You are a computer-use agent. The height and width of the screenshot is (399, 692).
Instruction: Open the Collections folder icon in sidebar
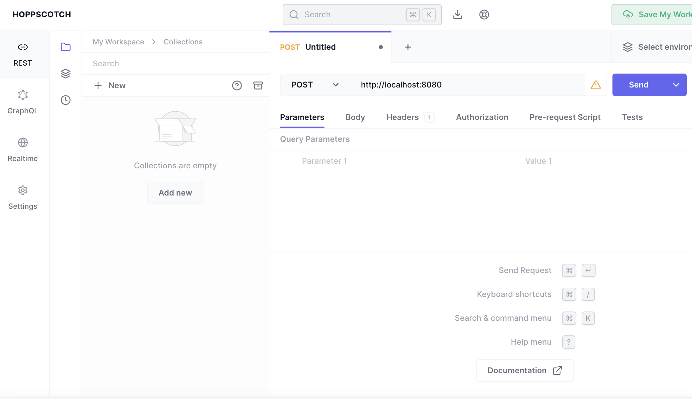point(66,47)
